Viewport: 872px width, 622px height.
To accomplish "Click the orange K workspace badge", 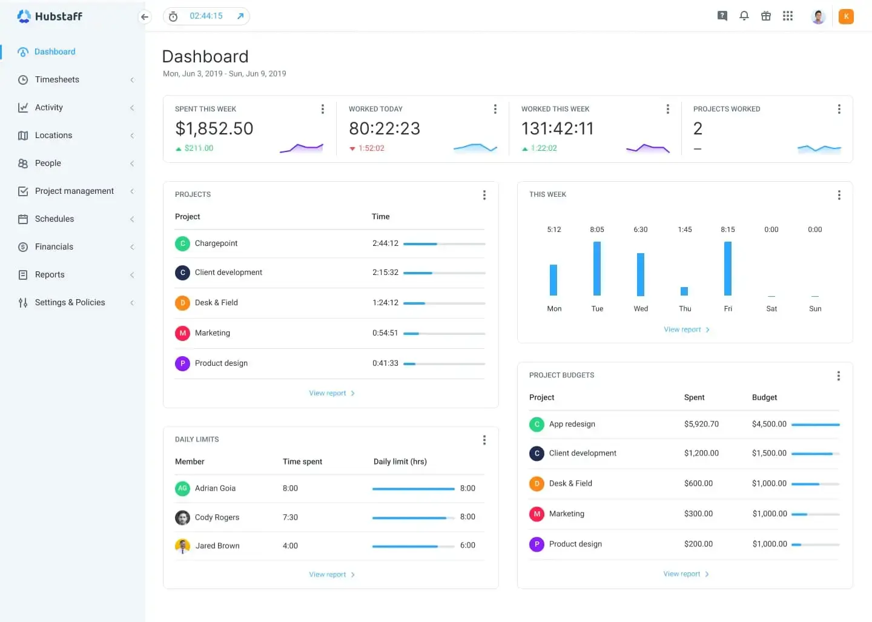I will [x=846, y=16].
